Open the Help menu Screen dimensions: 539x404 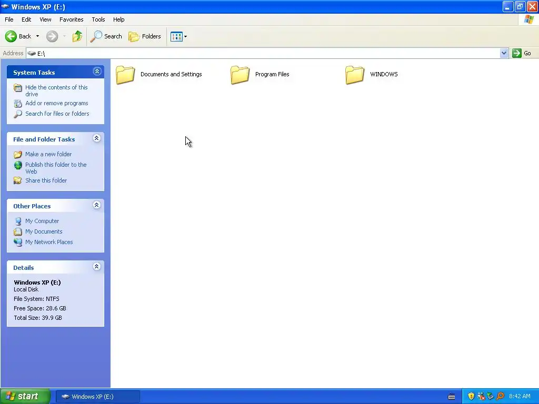(118, 19)
